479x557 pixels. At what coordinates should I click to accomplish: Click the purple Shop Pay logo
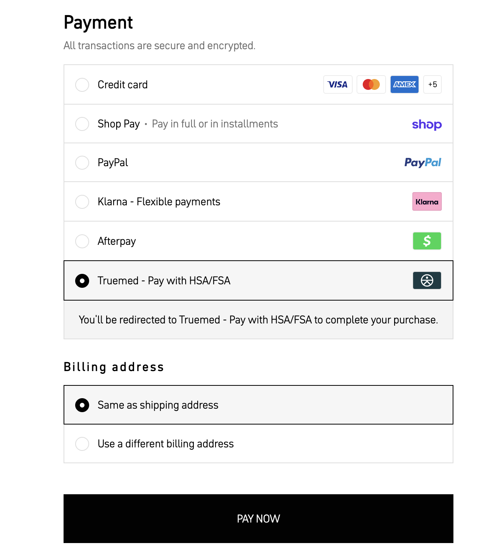pos(427,124)
